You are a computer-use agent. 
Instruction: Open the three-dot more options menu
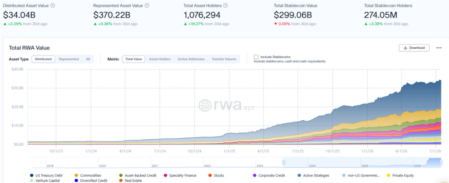point(439,48)
